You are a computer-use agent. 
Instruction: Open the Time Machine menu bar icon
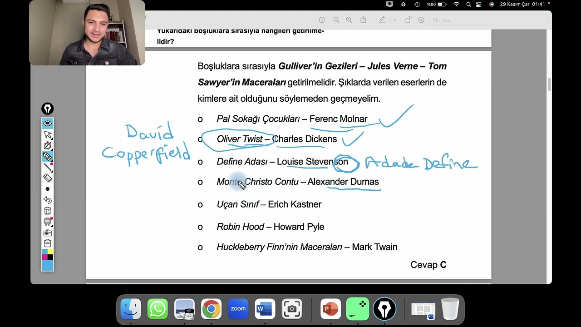417,5
